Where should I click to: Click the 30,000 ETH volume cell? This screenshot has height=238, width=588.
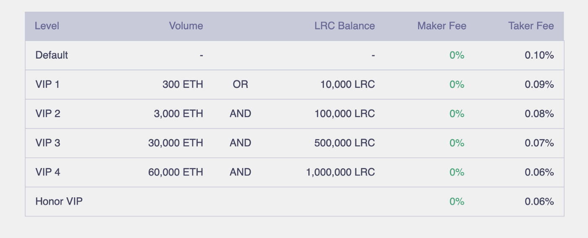click(x=176, y=143)
